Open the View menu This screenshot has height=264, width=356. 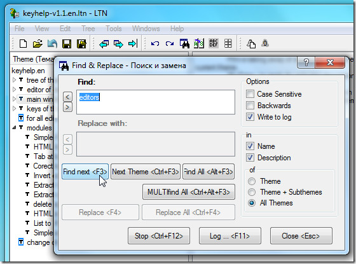[42, 29]
